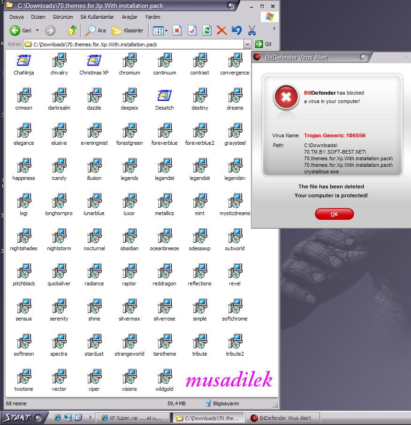
Task: Click Bilgisayarım in the status bar
Action: pos(222,403)
